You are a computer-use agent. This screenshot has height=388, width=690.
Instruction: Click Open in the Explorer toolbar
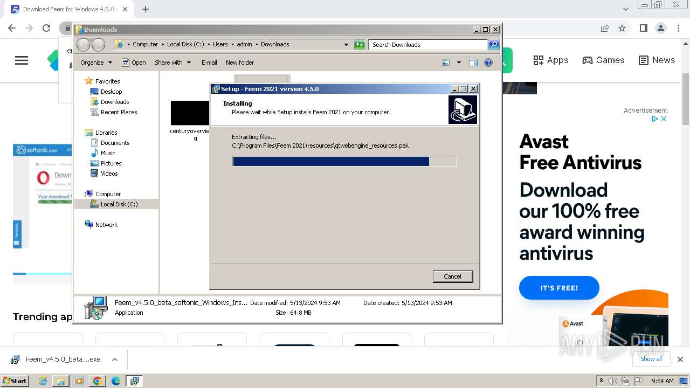pos(134,63)
